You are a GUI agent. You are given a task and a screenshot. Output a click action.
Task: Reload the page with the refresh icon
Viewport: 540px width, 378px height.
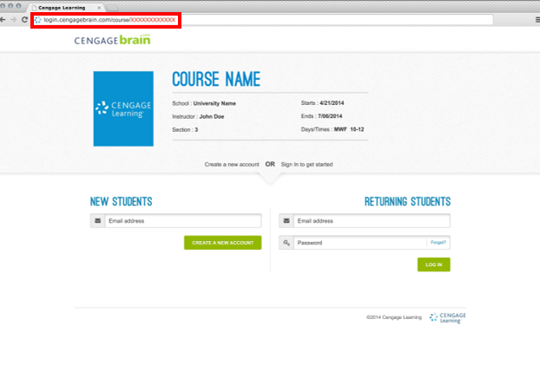pyautogui.click(x=24, y=20)
